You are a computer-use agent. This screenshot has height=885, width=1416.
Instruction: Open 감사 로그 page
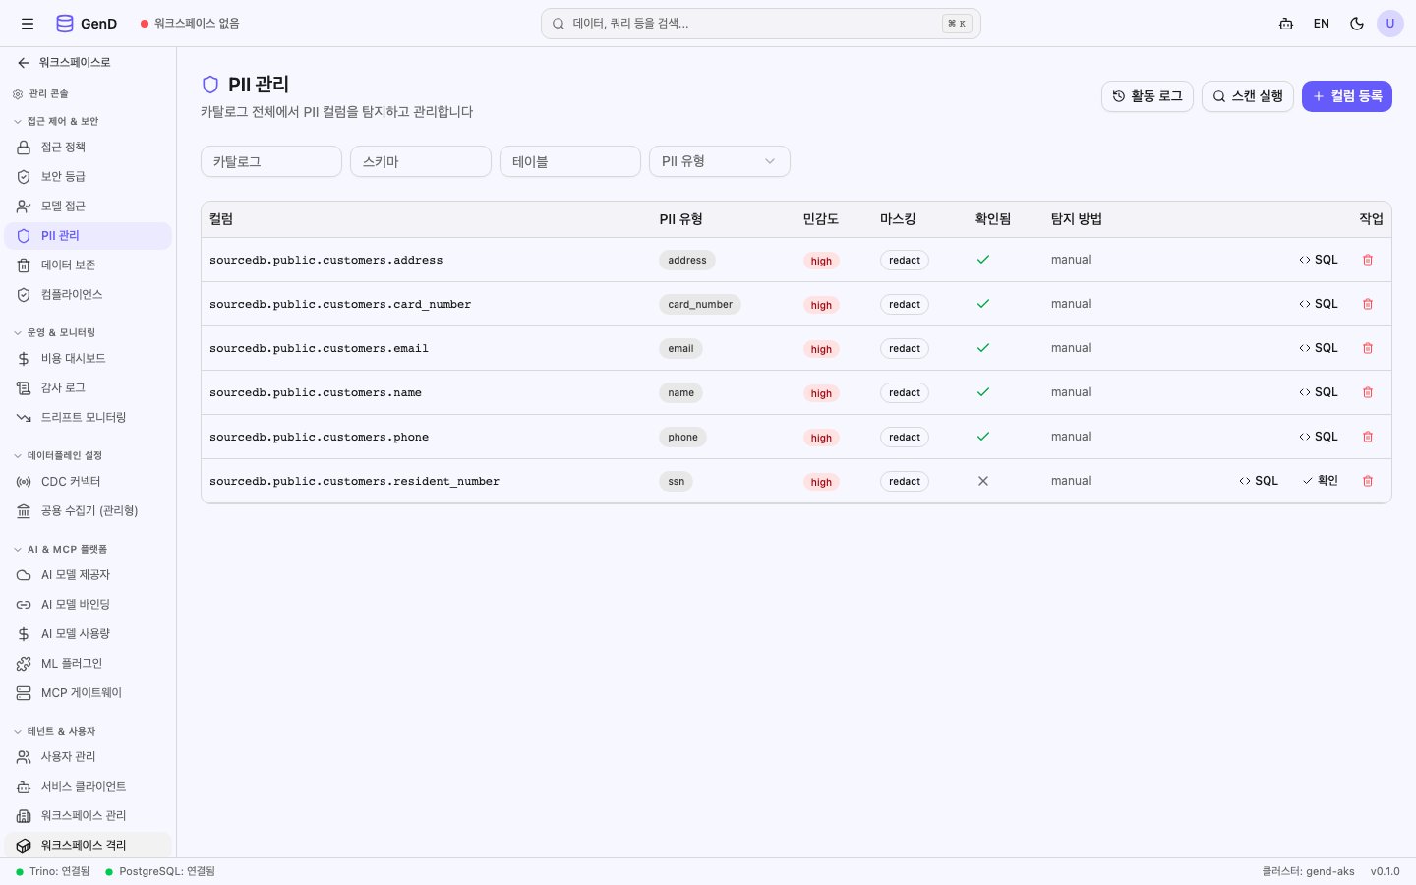[88, 387]
